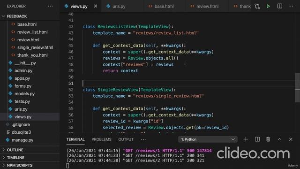The height and width of the screenshot is (169, 300).
Task: Click the HTML icon beside base.html in Explorer
Action: point(13,24)
